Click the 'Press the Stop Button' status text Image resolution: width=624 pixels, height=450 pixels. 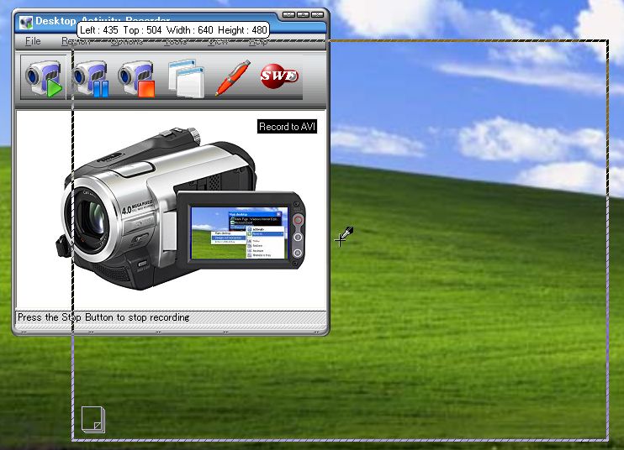pyautogui.click(x=103, y=317)
